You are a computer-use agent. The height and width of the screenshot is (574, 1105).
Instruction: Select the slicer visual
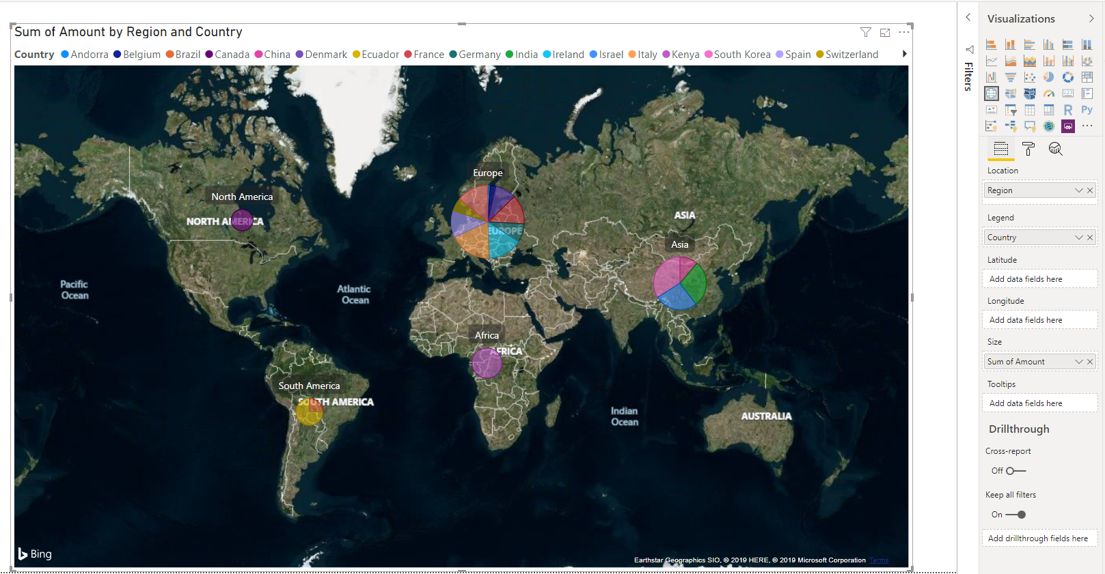click(x=1011, y=110)
